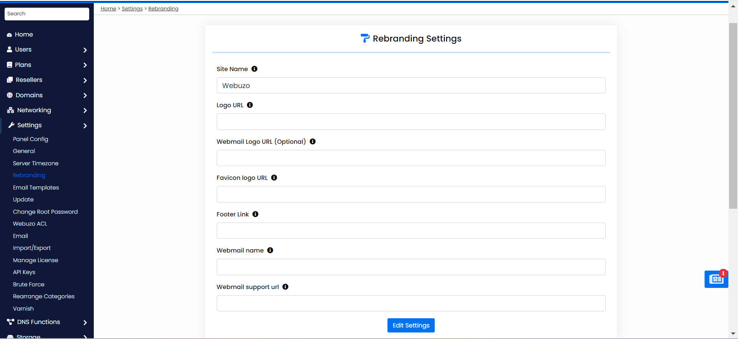Image resolution: width=738 pixels, height=339 pixels.
Task: Click the Webmail name info icon
Action: pos(270,250)
